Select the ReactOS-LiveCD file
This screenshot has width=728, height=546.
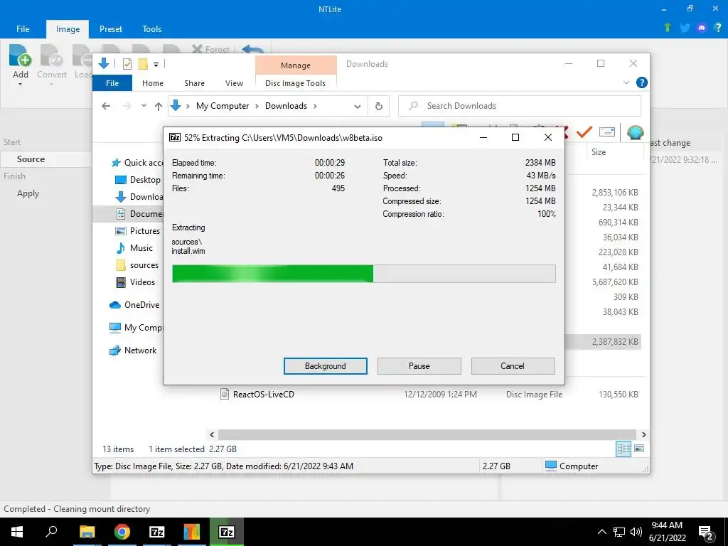click(x=263, y=394)
